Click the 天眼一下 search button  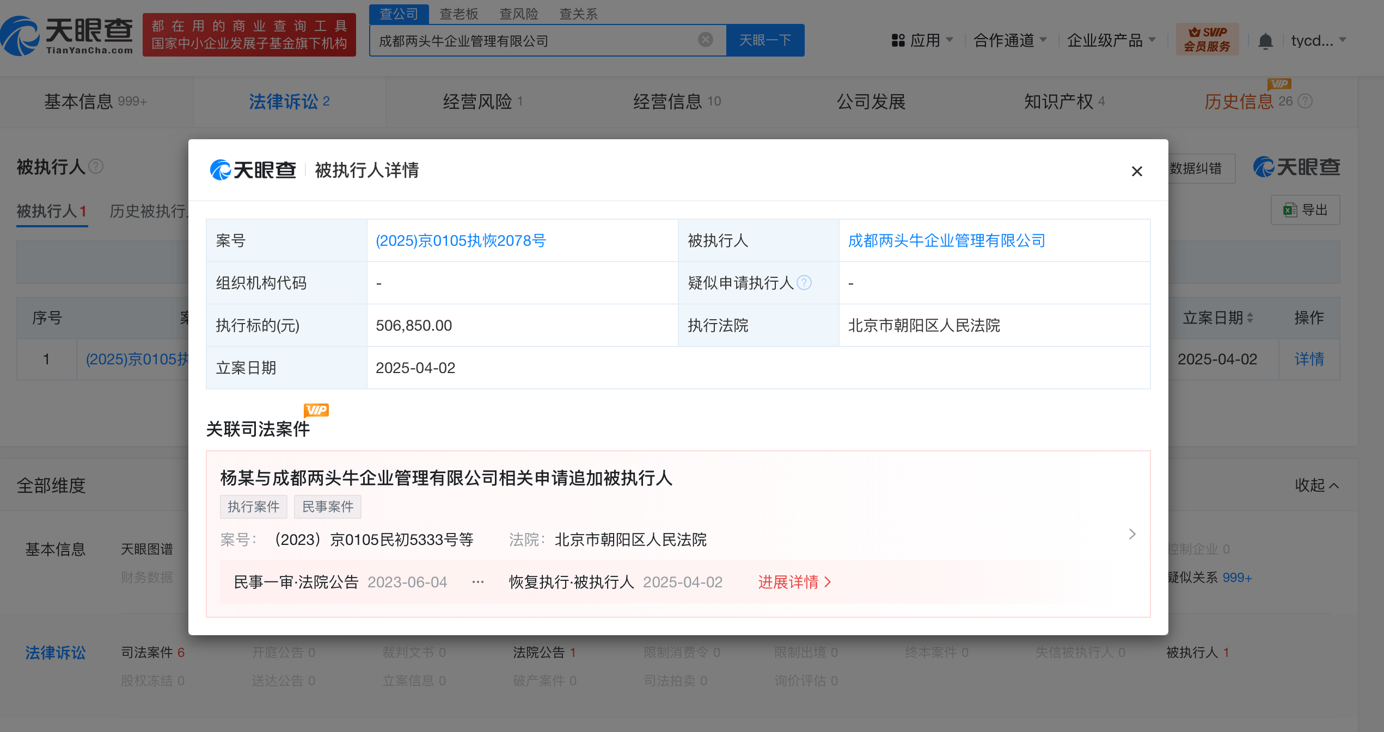tap(765, 40)
